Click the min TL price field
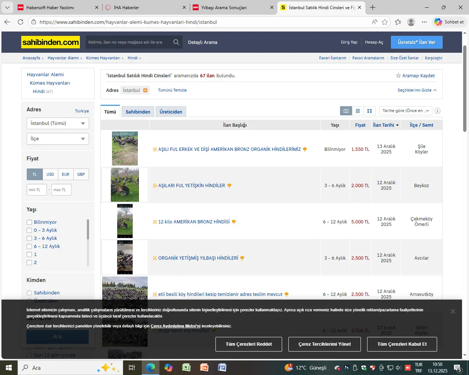This screenshot has width=469, height=375. pos(37,190)
